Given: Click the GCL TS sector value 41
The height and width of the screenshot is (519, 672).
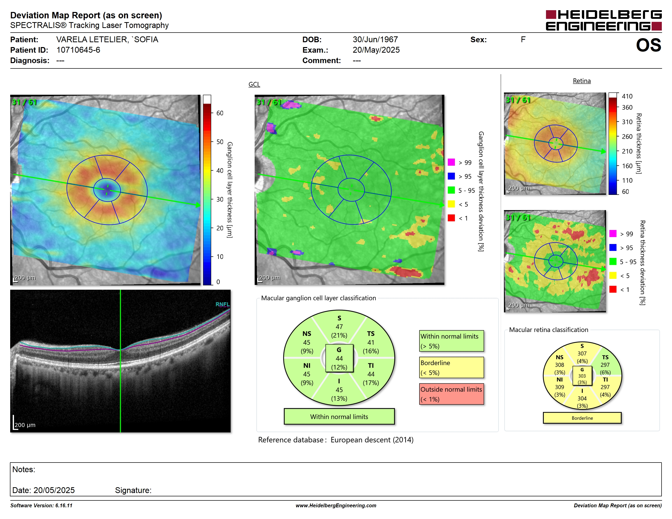Looking at the screenshot, I should click(371, 342).
